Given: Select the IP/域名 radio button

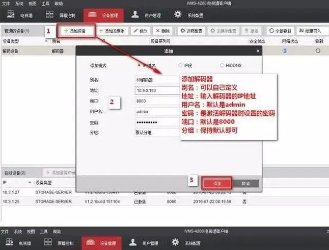Looking at the screenshot, I should (x=140, y=65).
